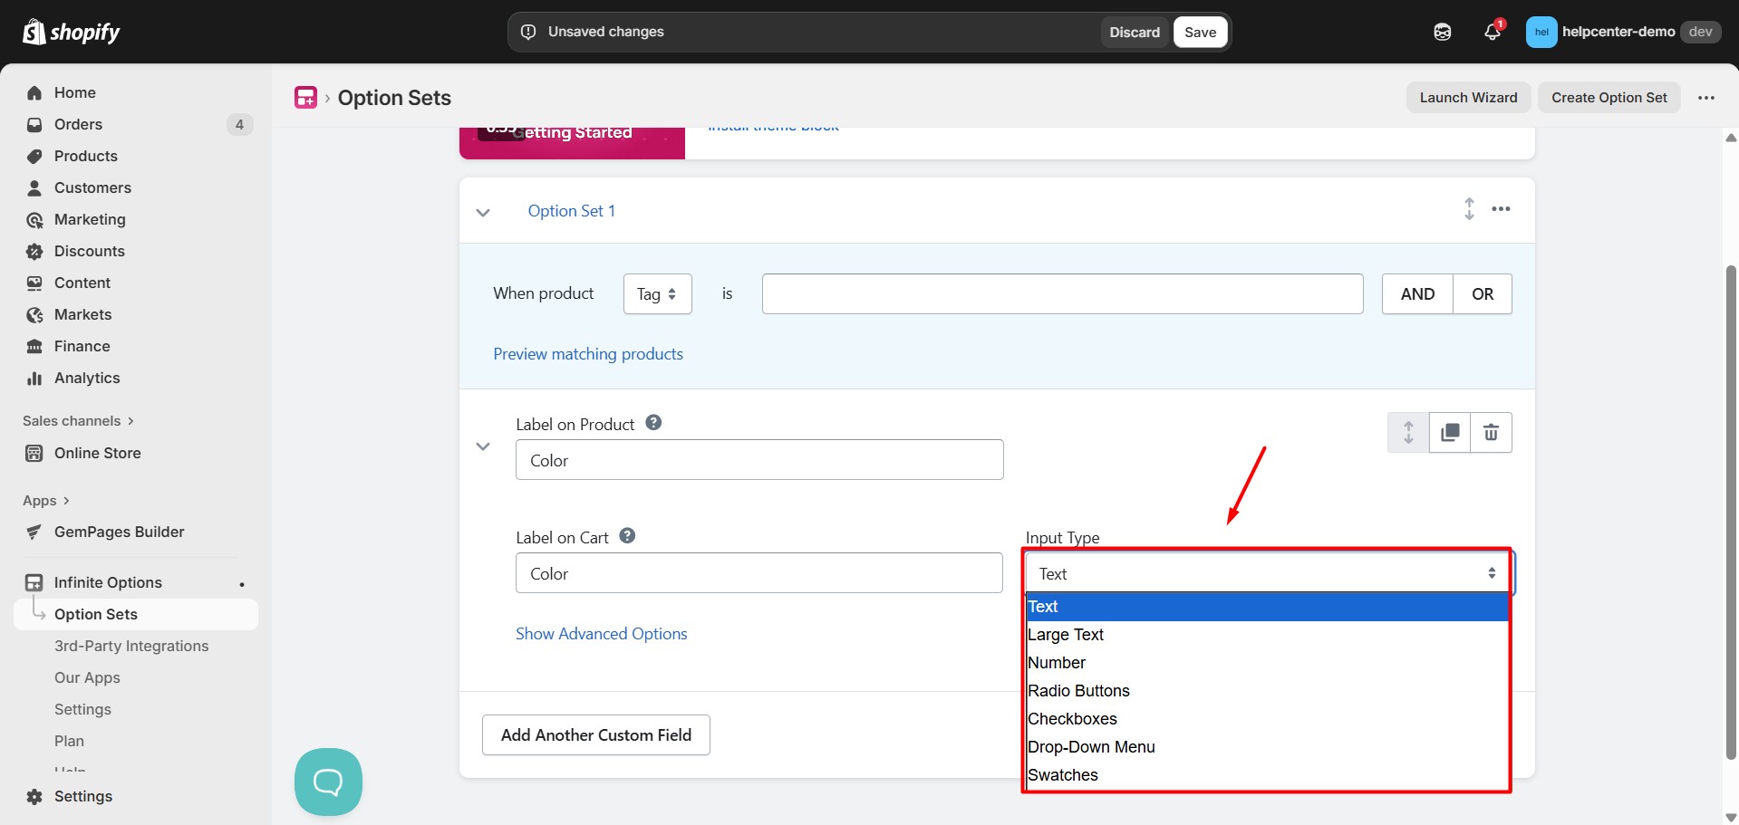The image size is (1739, 825).
Task: Open the Shopify Sidekick icon in top bar
Action: 1443,33
